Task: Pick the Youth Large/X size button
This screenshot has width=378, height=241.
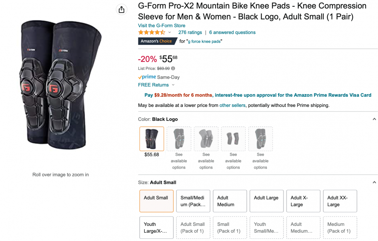Action: 156,227
